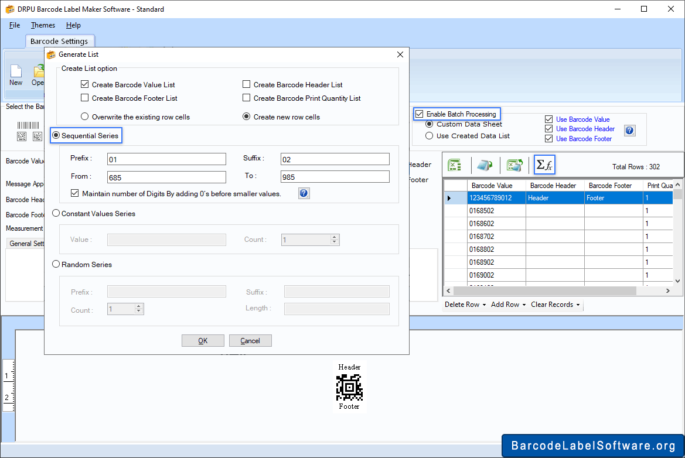This screenshot has width=685, height=458.
Task: Select Custom Data Sheet radio
Action: [430, 124]
